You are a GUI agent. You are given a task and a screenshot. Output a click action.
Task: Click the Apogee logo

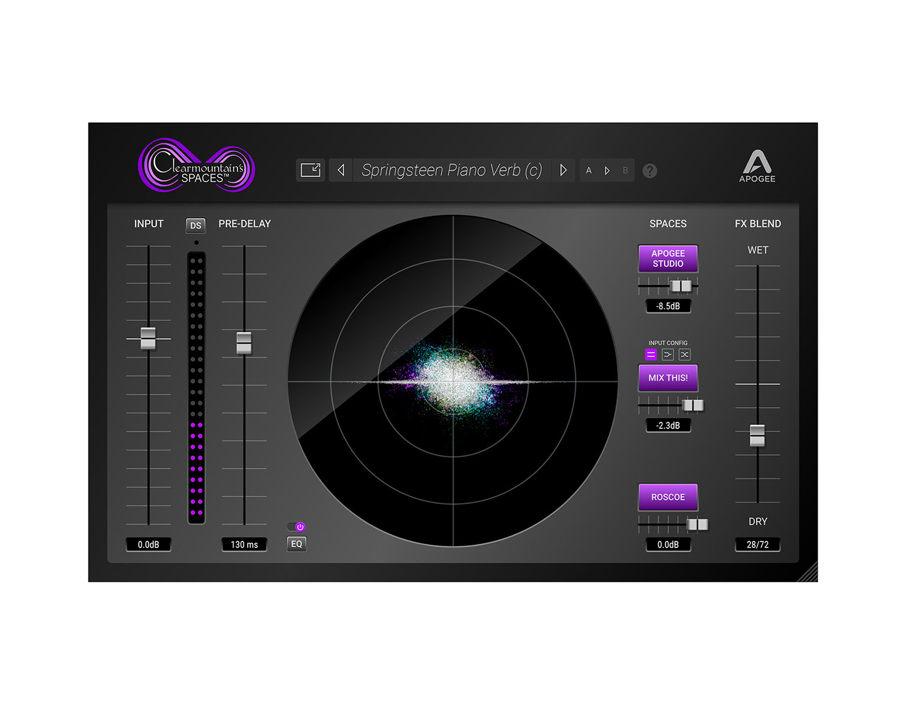757,167
